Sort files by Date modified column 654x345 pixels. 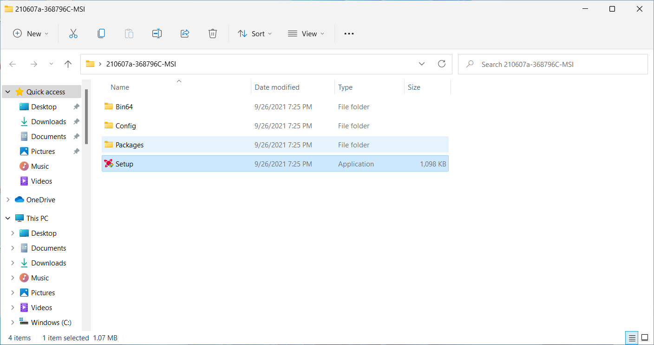click(277, 87)
